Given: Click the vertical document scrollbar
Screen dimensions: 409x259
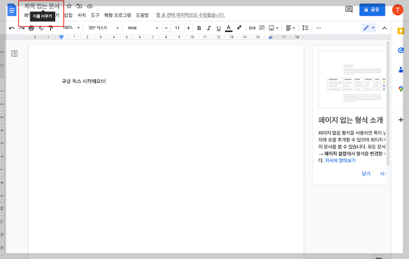Looking at the screenshot, I should click(388, 103).
